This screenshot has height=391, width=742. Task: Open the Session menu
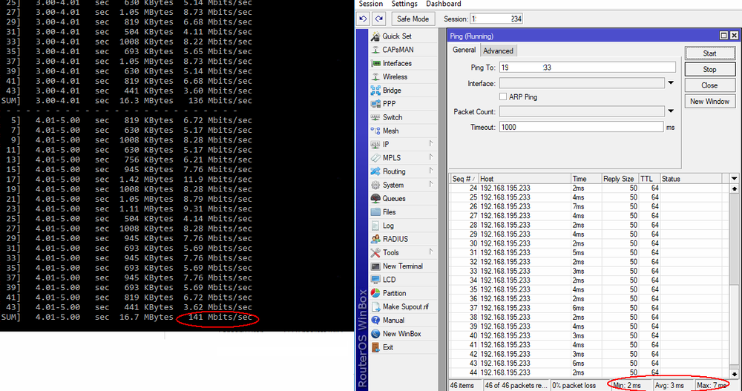click(370, 4)
